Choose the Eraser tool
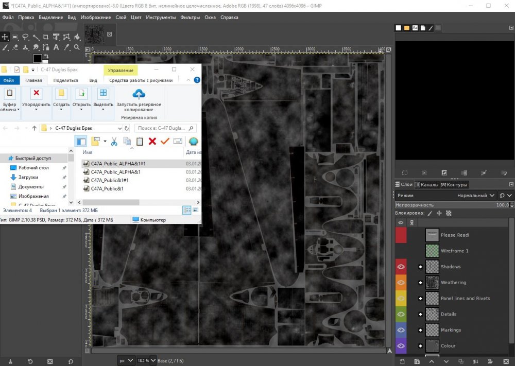 14,47
